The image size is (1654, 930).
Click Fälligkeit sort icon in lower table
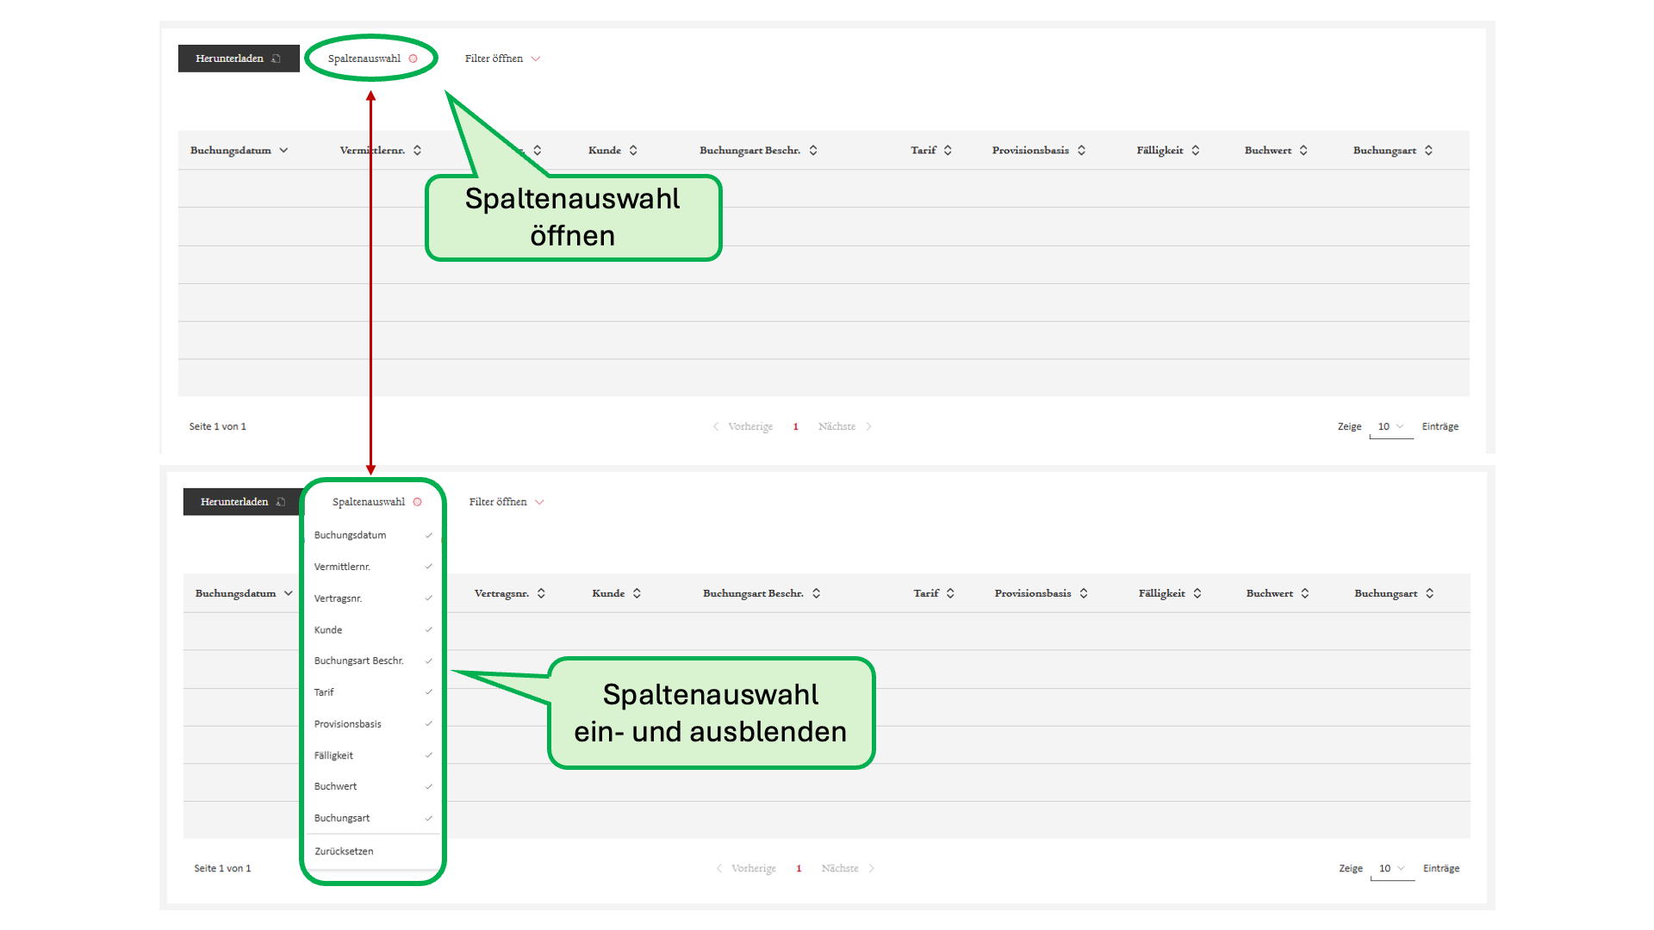1197,593
